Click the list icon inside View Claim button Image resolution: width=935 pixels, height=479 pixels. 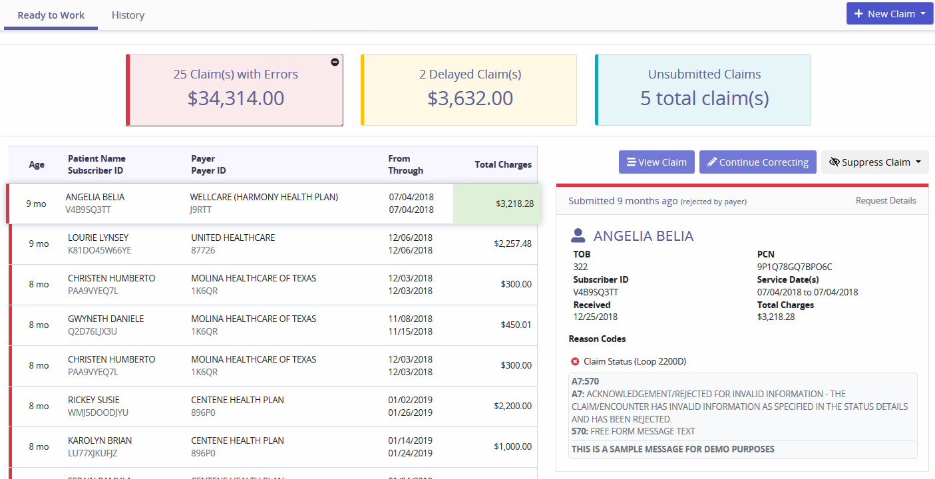(631, 162)
